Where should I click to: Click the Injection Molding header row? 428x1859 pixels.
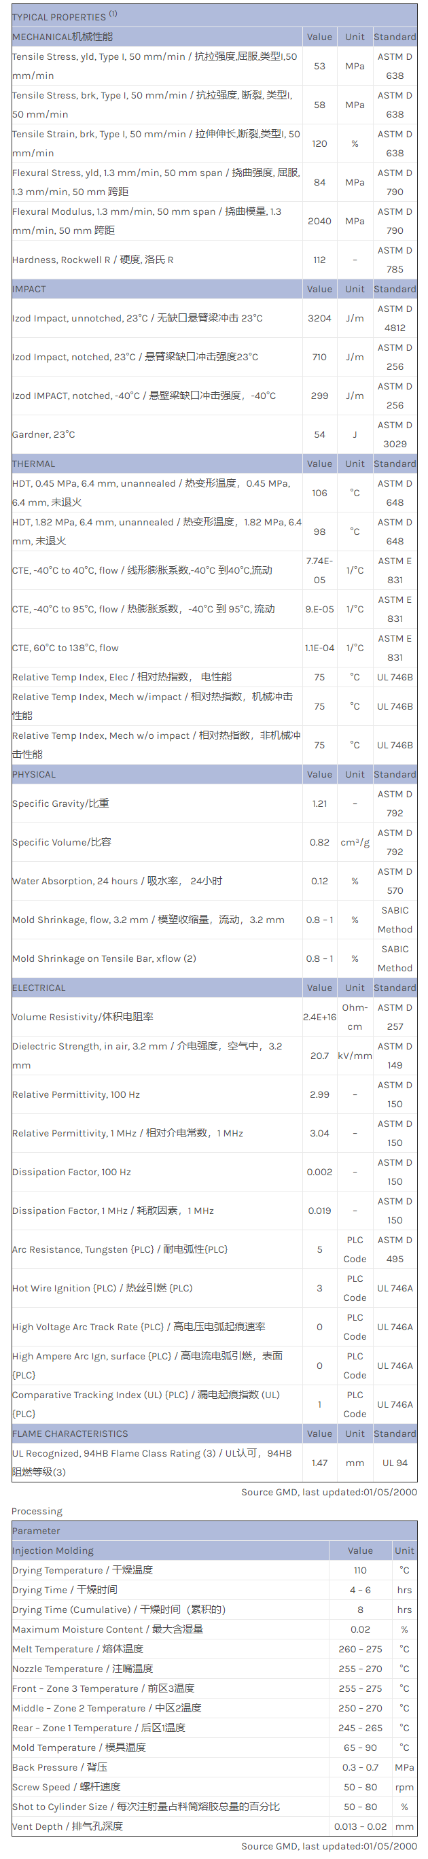point(53,1551)
